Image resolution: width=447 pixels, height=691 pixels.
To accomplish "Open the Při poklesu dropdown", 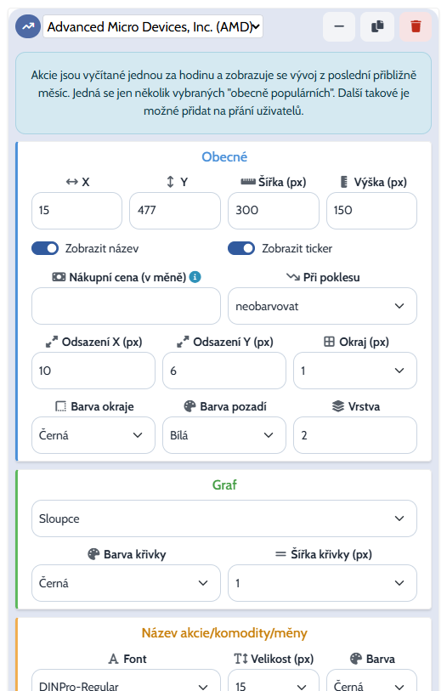I will click(322, 306).
